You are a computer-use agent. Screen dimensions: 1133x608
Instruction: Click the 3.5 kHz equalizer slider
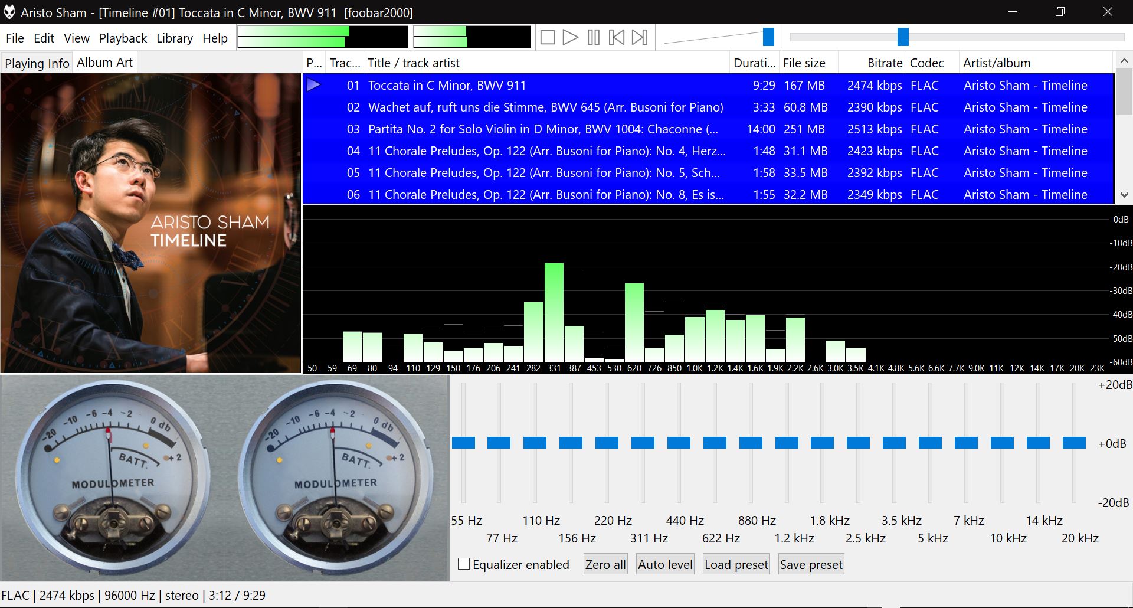tap(895, 443)
